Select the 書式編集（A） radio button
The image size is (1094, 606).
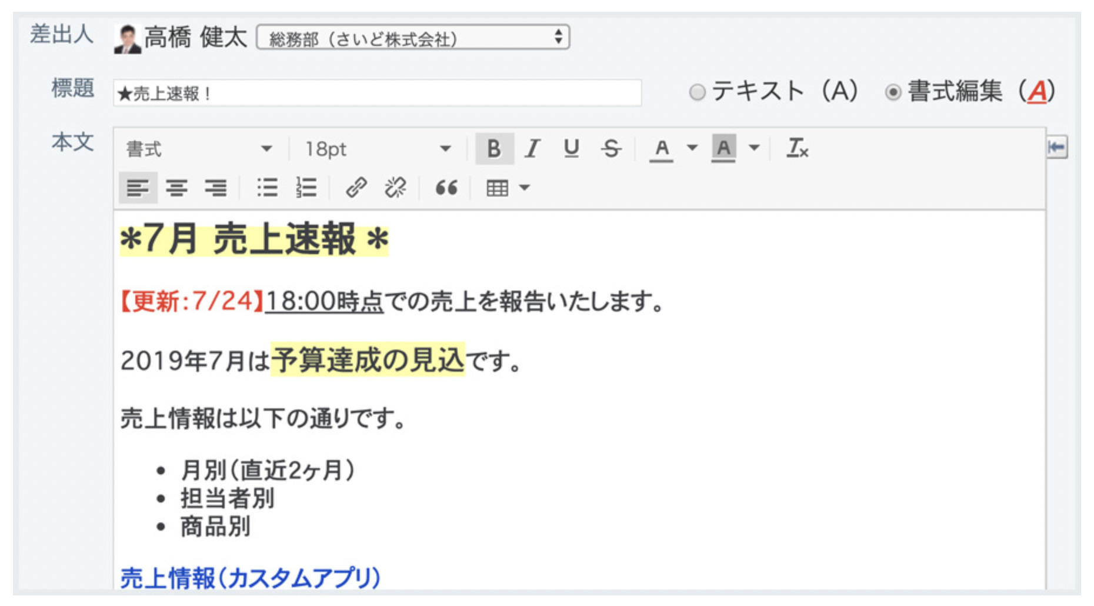pyautogui.click(x=895, y=91)
